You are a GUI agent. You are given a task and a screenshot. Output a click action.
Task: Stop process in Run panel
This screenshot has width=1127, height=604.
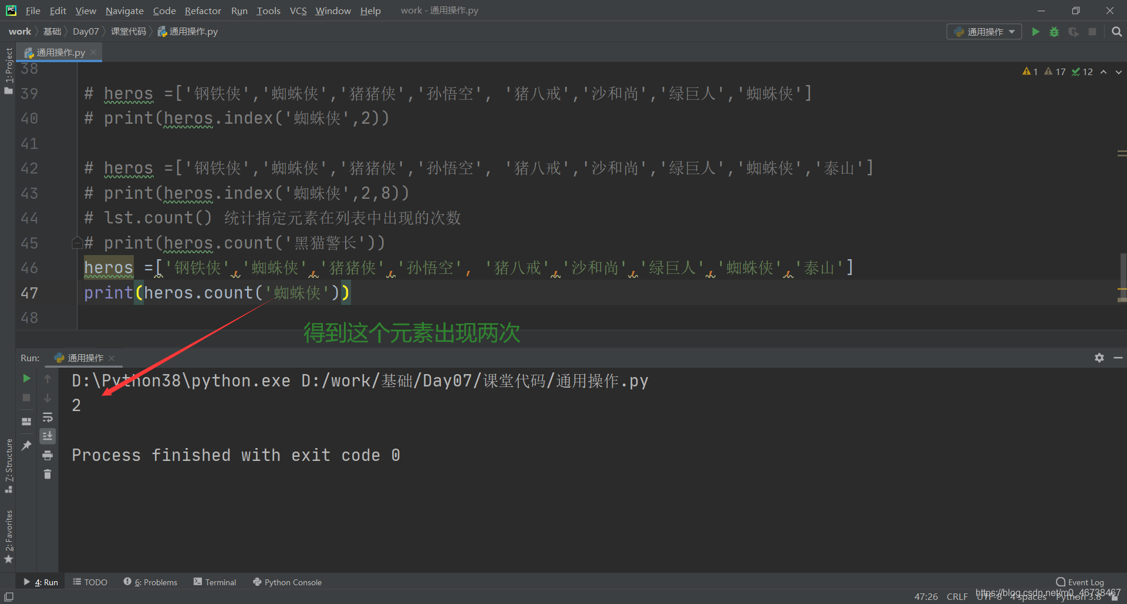pos(26,398)
